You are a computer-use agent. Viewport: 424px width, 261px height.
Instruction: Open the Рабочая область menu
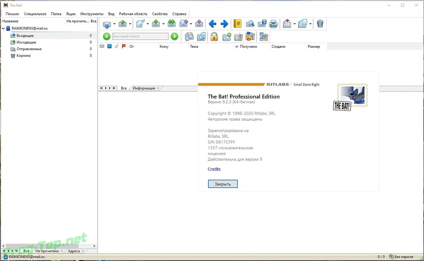click(x=133, y=14)
